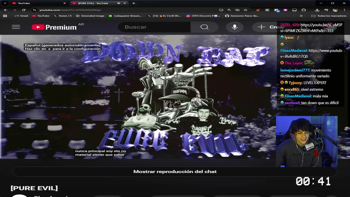This screenshot has width=350, height=197.
Task: Click Mostrar reproducción del chat button
Action: coord(175,172)
